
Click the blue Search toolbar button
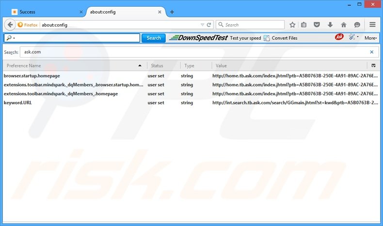tap(153, 38)
